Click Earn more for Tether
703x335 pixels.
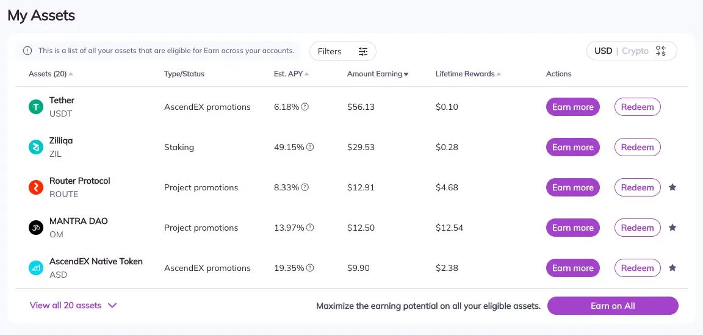(572, 107)
